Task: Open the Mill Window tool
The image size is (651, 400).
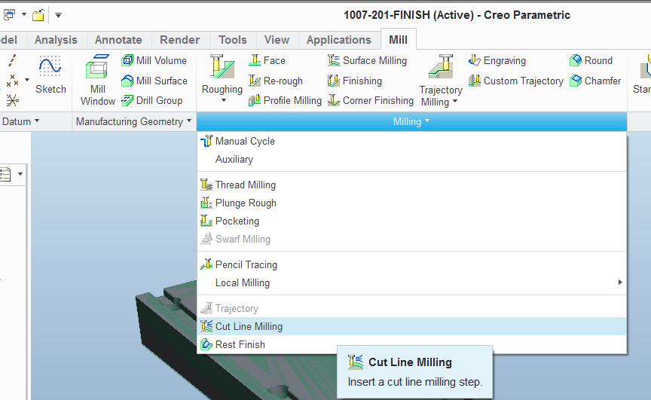Action: tap(97, 80)
